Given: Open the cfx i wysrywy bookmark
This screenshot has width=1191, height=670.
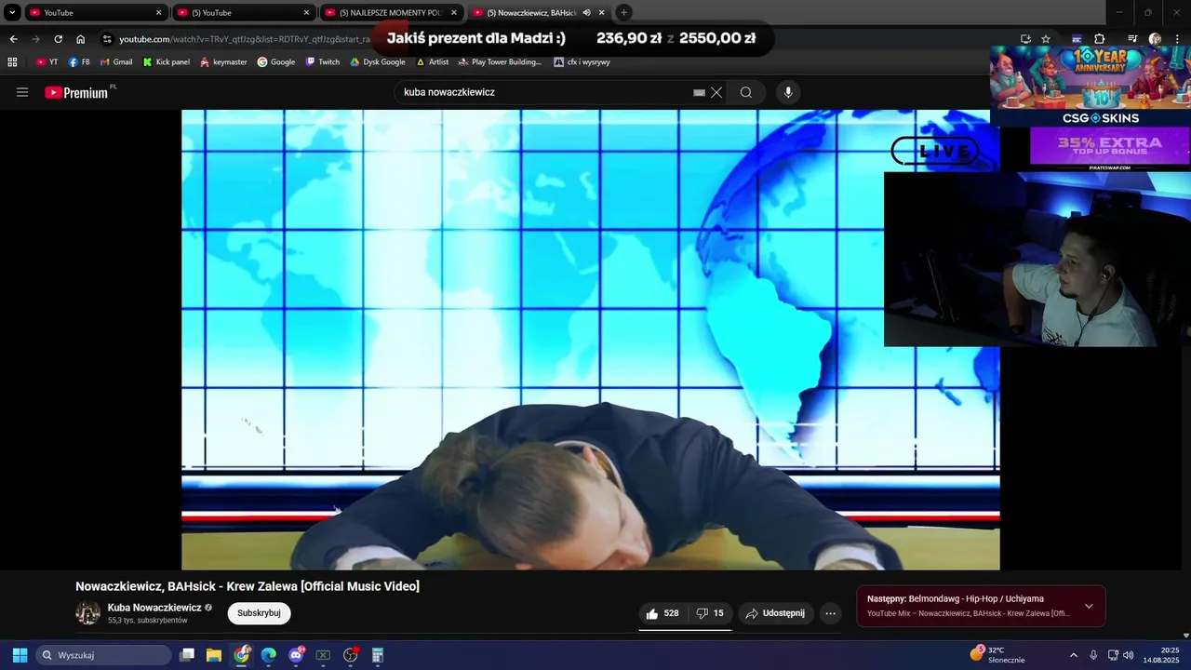Looking at the screenshot, I should (x=582, y=62).
